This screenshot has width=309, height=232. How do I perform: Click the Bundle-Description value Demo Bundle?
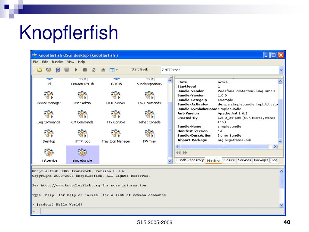(229, 136)
